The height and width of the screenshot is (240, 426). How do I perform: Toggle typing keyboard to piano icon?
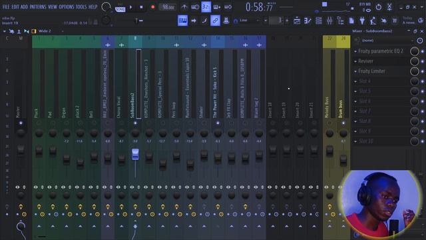[x=182, y=21]
